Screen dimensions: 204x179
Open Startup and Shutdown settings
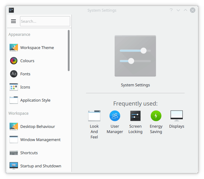40,166
